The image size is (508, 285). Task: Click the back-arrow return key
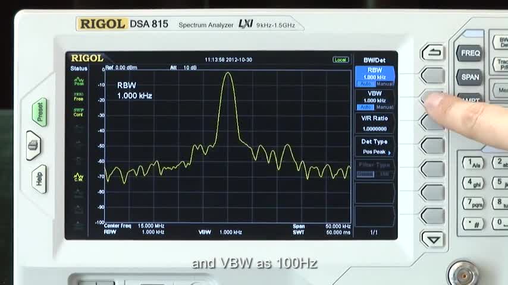432,52
